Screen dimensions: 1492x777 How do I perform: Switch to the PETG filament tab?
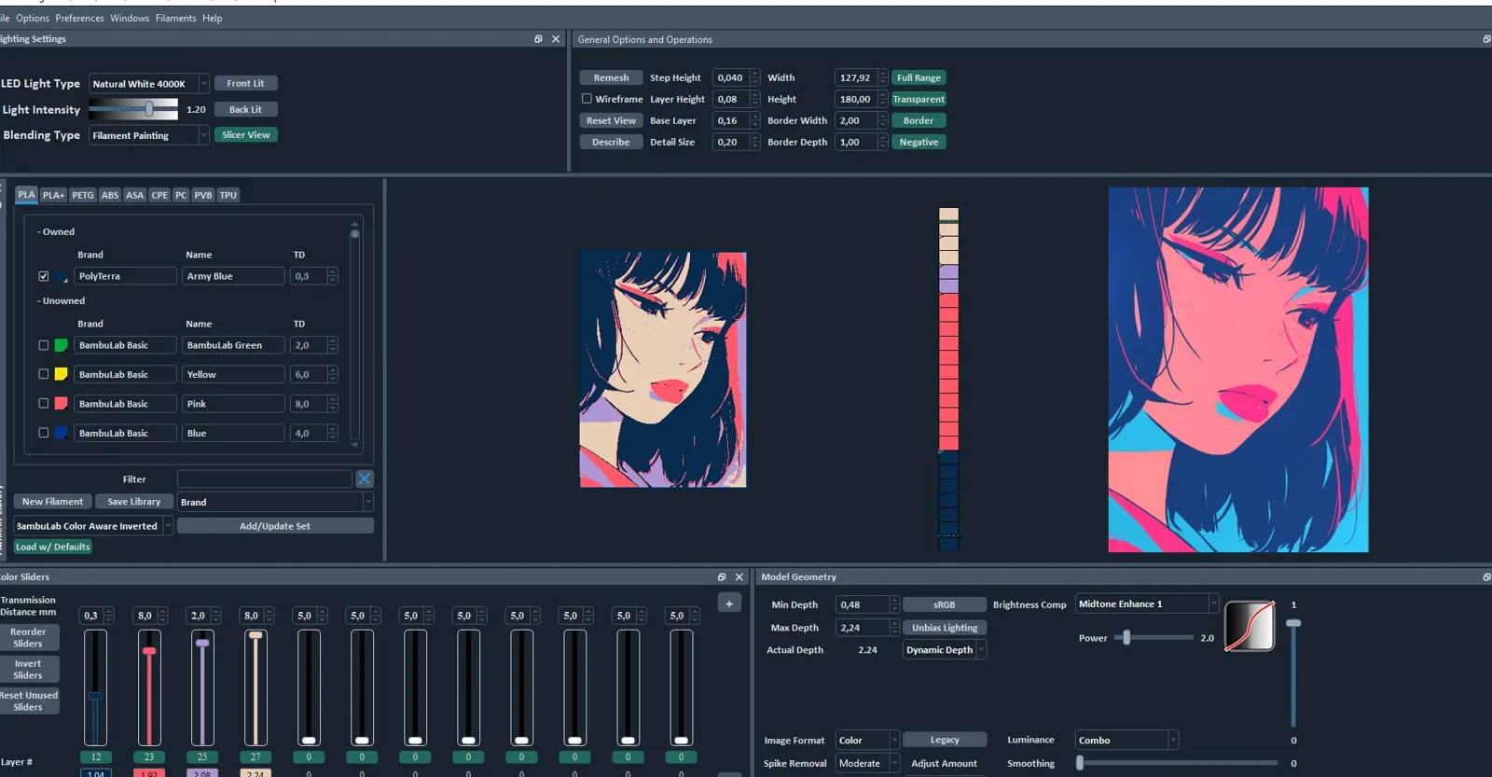[x=83, y=195]
